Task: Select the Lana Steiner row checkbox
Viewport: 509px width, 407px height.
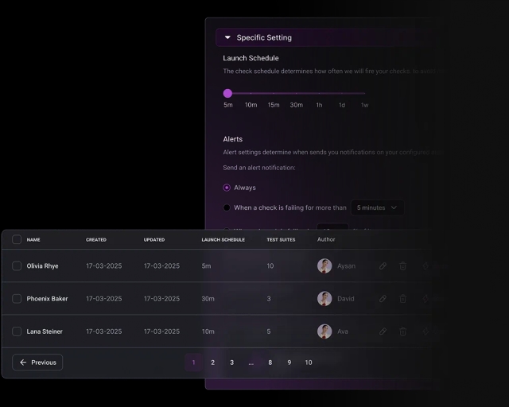Action: [x=17, y=331]
